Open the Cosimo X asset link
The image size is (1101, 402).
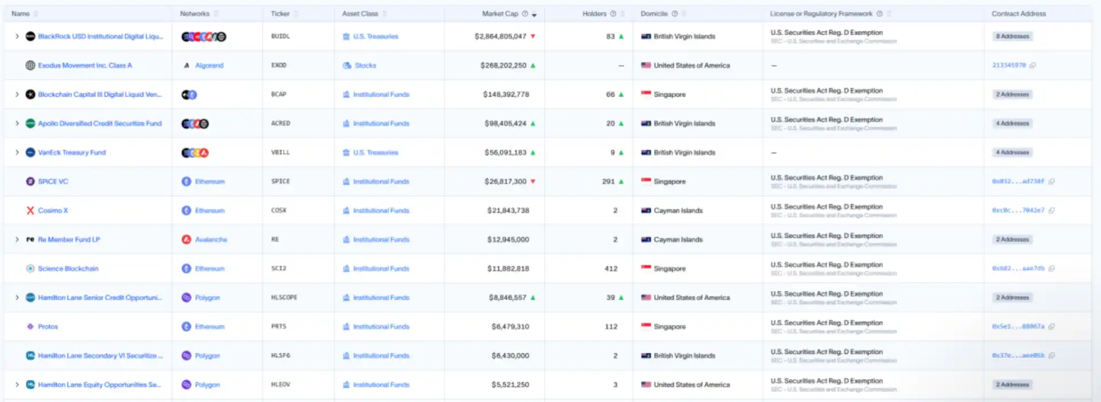coord(53,211)
